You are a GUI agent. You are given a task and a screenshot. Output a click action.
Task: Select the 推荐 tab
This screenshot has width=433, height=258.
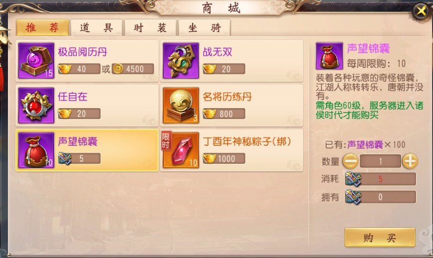coord(42,28)
